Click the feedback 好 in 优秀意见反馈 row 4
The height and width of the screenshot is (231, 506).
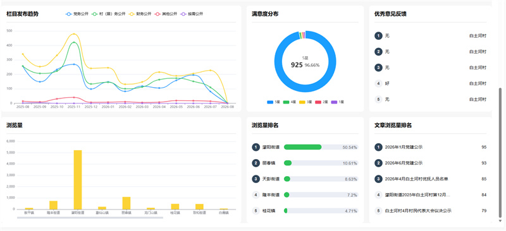(387, 83)
